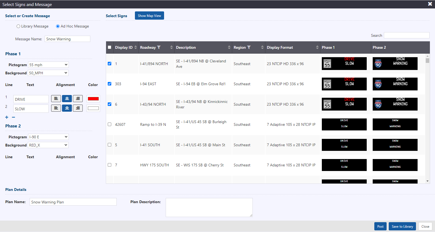Click Phase 1 preview for Ramp to I-39 N
Viewport: 435px width, 232px height.
click(x=344, y=124)
